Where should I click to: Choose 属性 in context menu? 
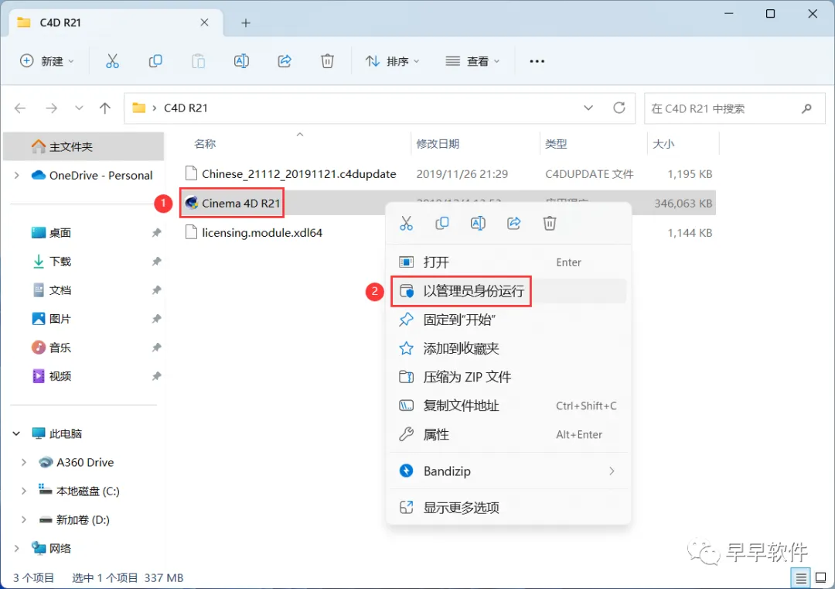click(x=509, y=435)
